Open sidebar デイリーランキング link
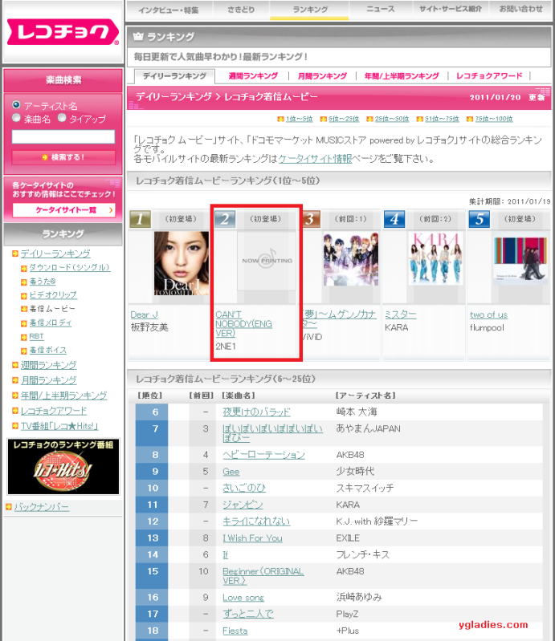The image size is (555, 641). pyautogui.click(x=55, y=254)
